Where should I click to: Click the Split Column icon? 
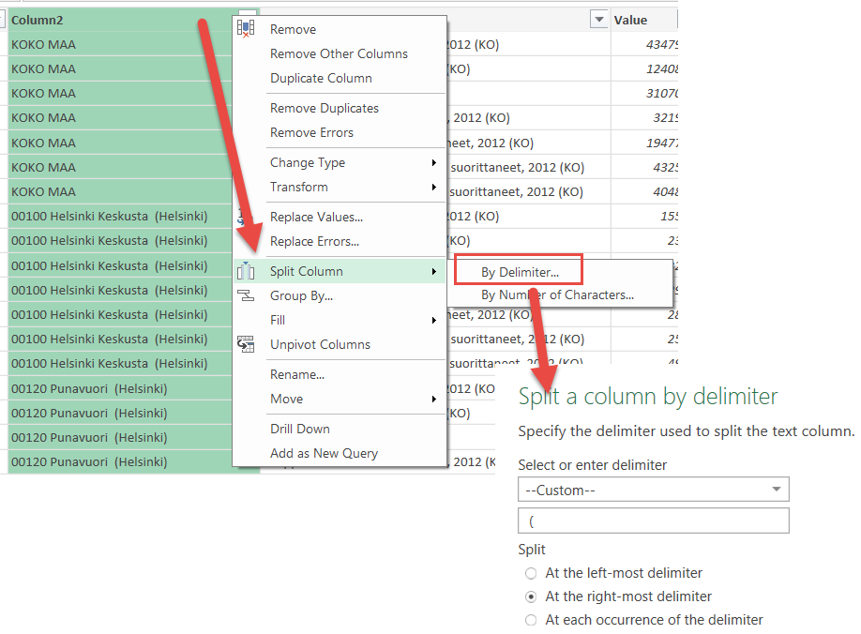246,272
